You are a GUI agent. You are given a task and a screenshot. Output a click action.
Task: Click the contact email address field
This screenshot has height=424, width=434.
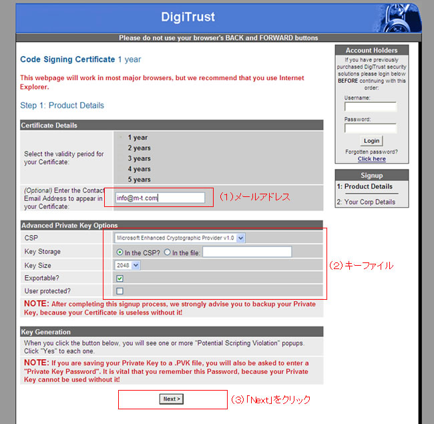coord(160,198)
